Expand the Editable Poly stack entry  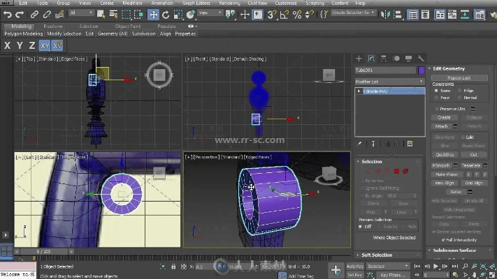click(x=359, y=91)
